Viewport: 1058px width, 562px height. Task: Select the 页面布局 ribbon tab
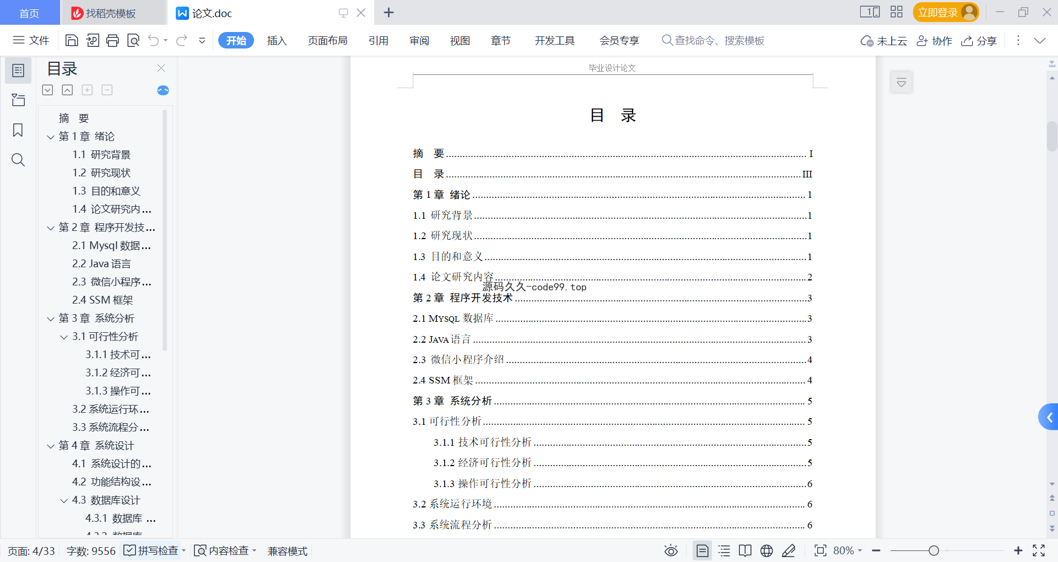coord(327,40)
